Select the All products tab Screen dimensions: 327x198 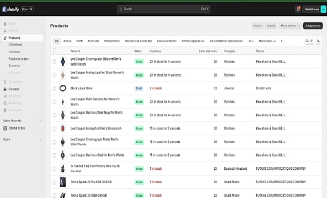tap(57, 41)
